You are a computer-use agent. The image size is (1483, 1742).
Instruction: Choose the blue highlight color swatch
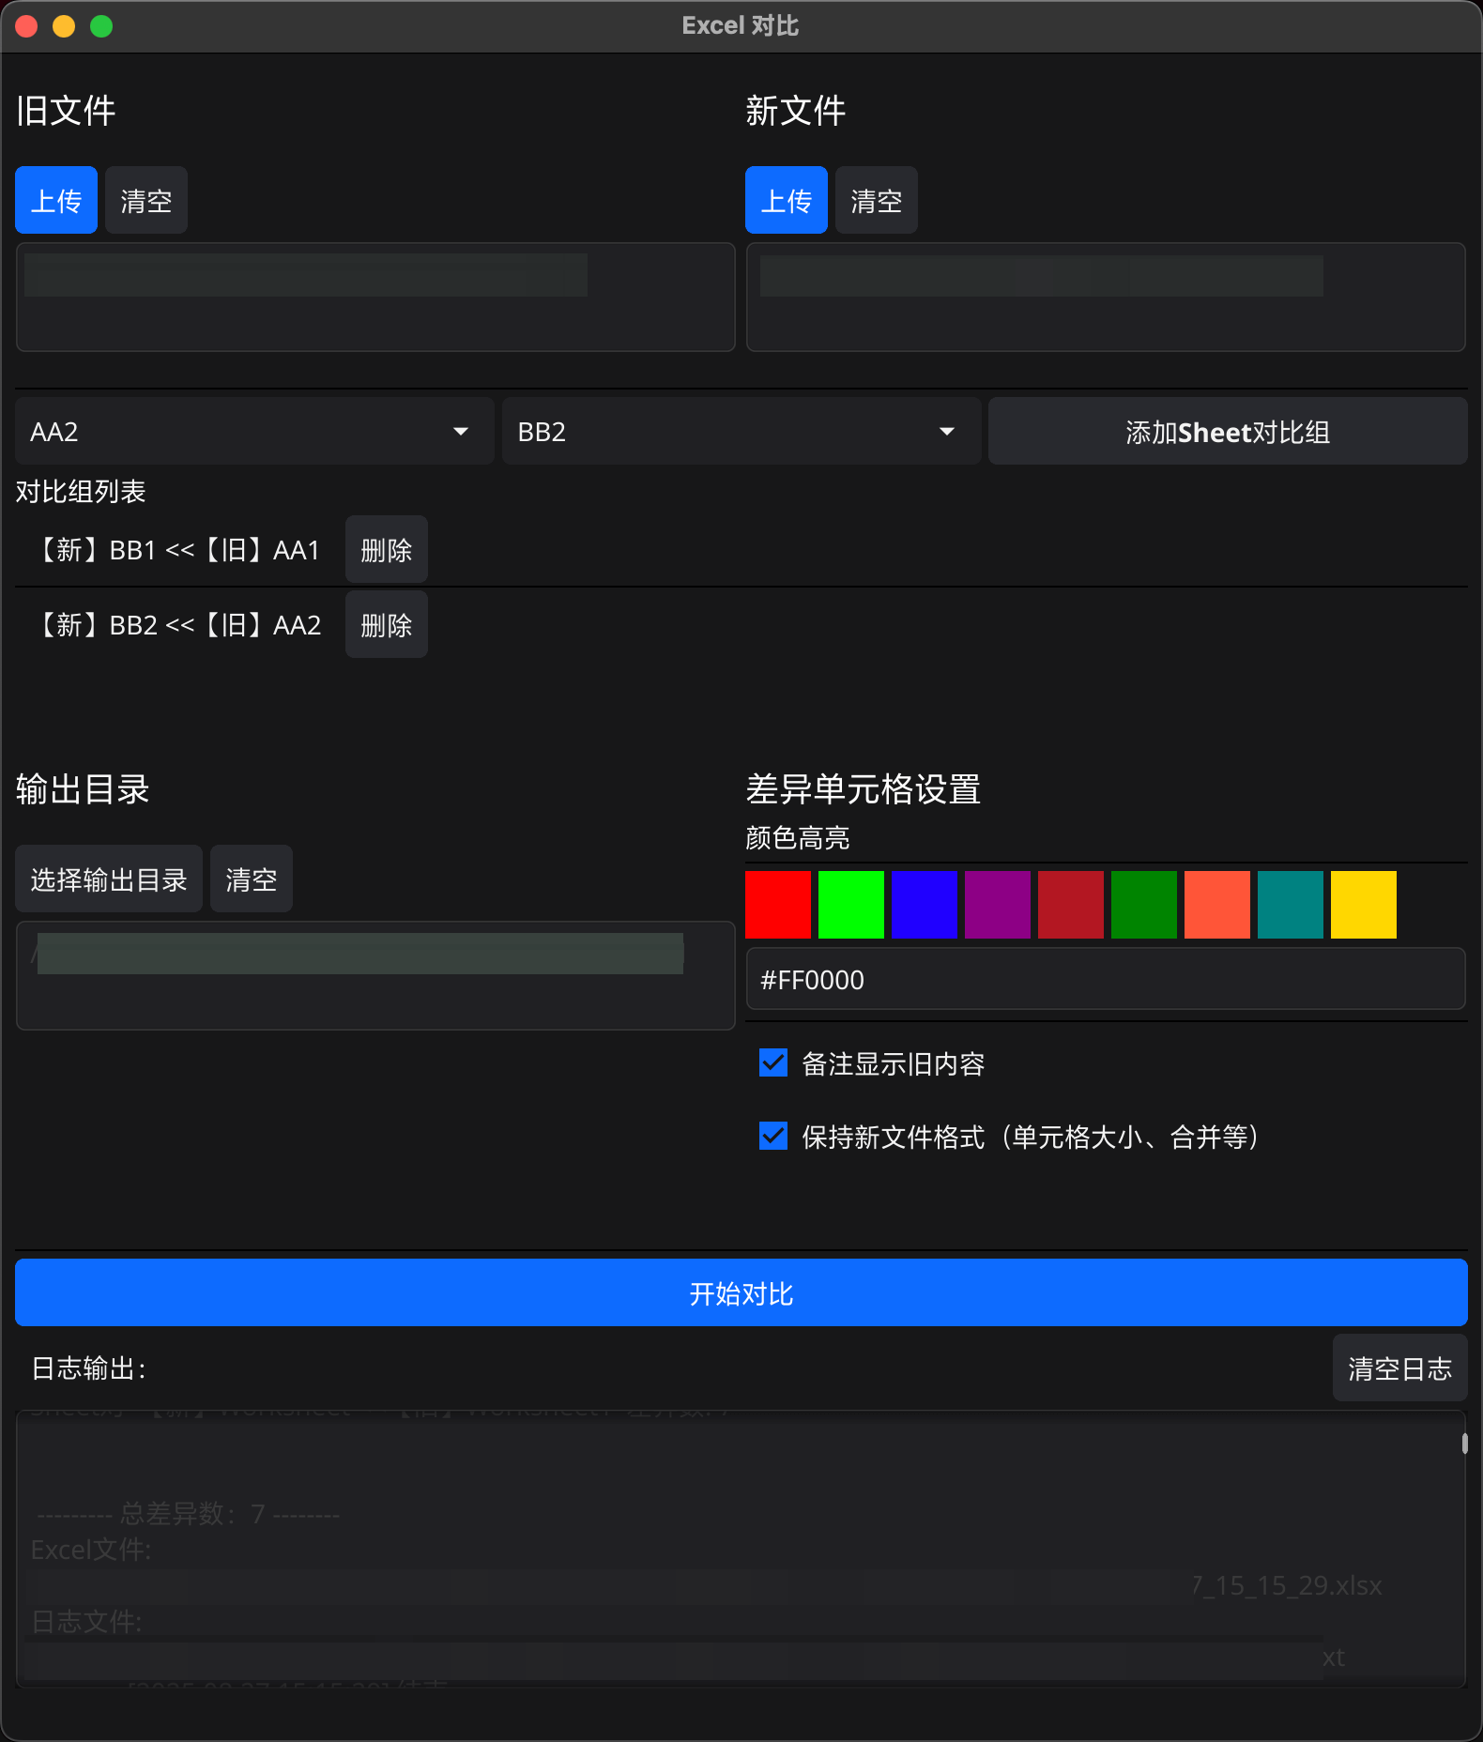pos(925,905)
